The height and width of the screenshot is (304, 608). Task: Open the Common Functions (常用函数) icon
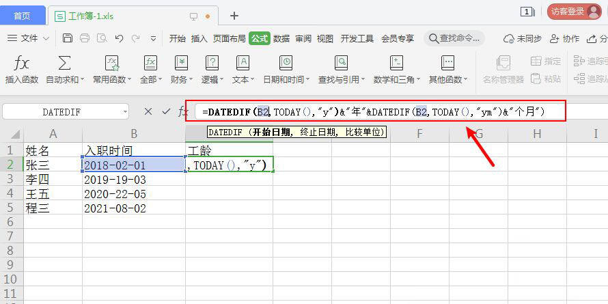[112, 63]
